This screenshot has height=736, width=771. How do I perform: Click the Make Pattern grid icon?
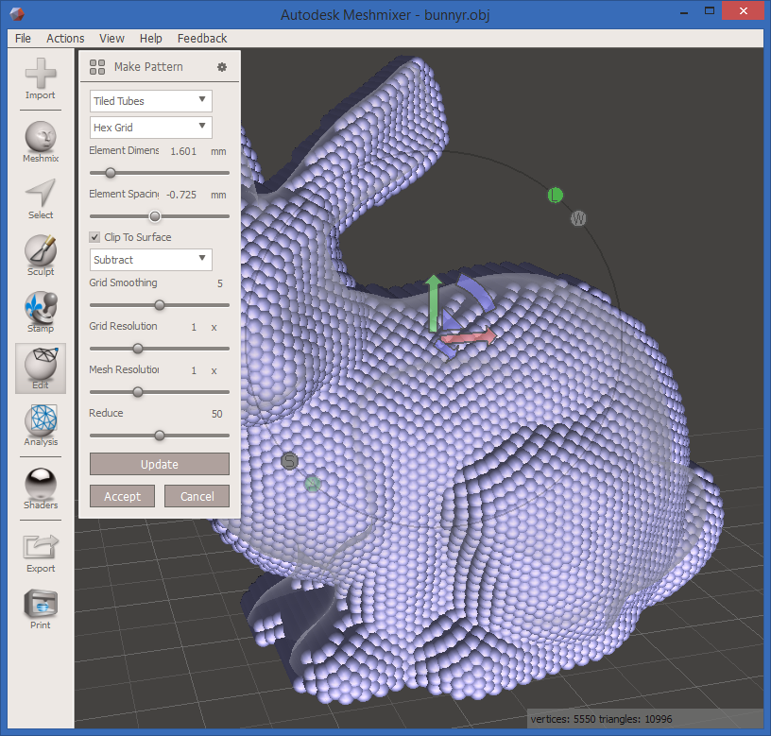pyautogui.click(x=97, y=67)
